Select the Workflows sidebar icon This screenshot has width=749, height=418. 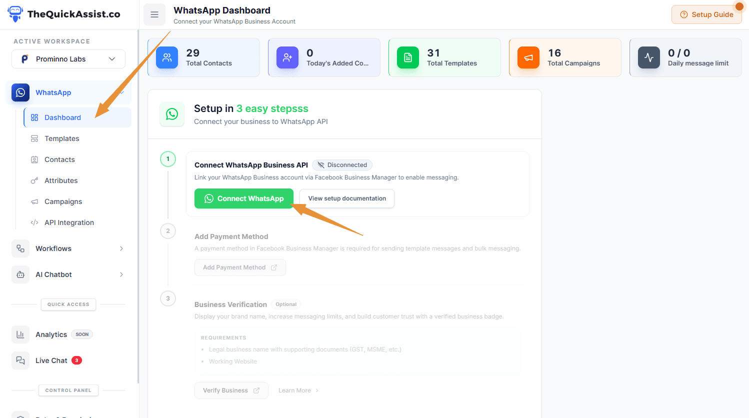(20, 248)
